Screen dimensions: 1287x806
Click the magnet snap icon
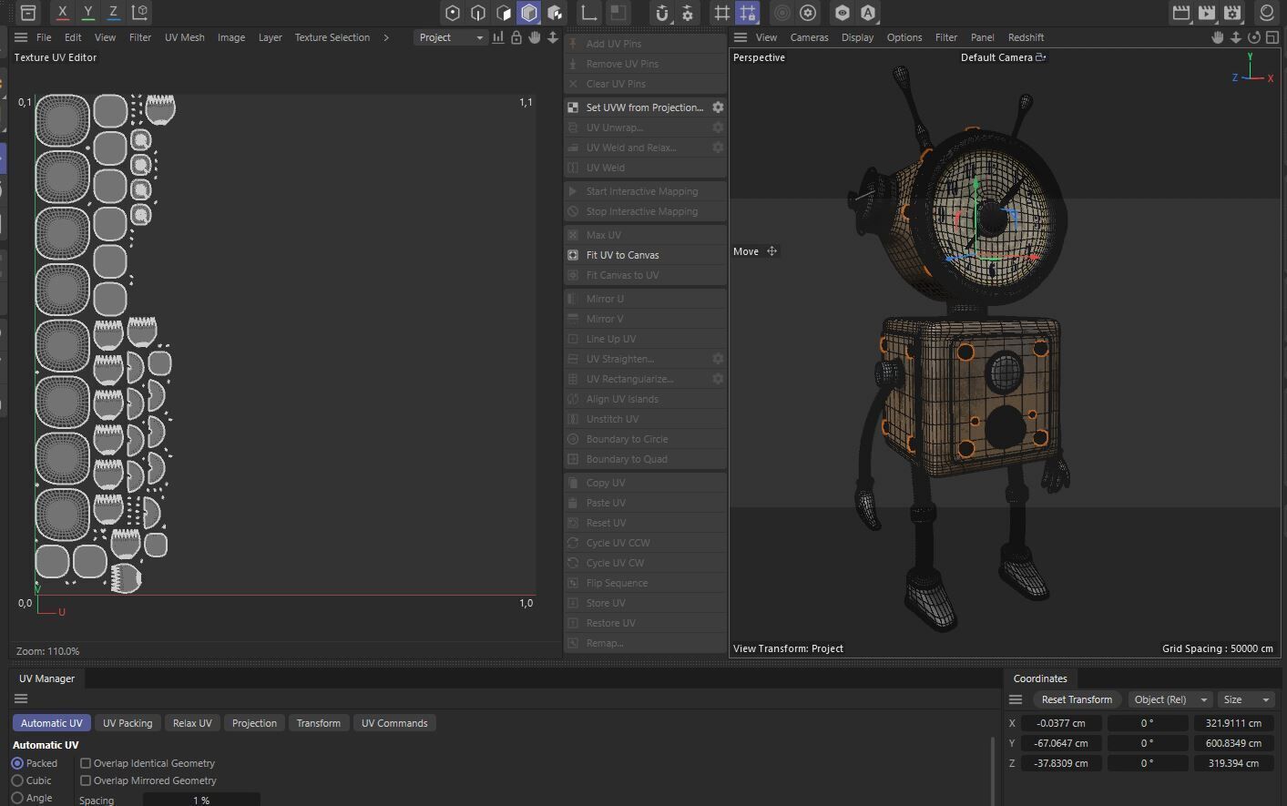pos(662,13)
